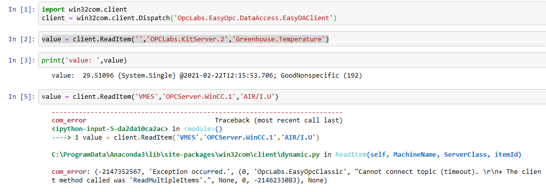546x192 pixels.
Task: Click the In [2] ReadItem KitServer cell
Action: [x=292, y=39]
